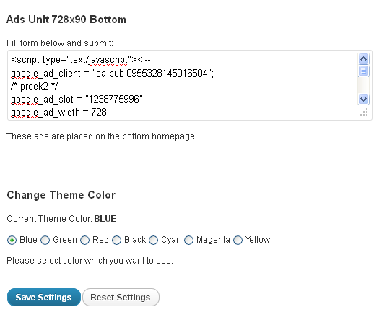
Task: Click the ad code box's scroll down arrow
Action: (363, 100)
